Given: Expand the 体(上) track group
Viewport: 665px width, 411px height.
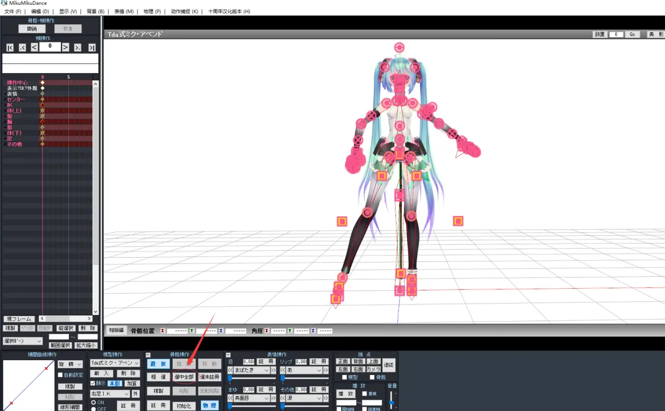Looking at the screenshot, I should point(5,111).
